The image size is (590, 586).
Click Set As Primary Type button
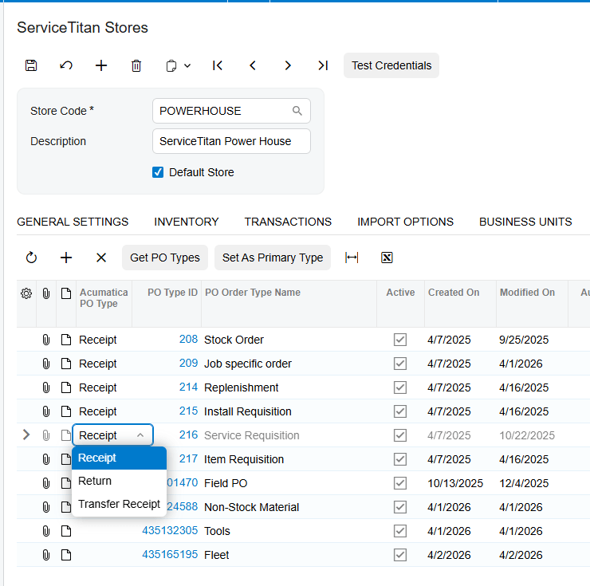273,258
